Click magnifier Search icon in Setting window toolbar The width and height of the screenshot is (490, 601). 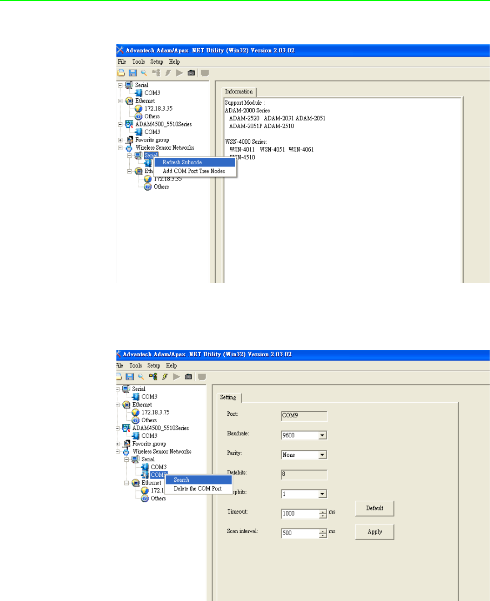point(141,377)
